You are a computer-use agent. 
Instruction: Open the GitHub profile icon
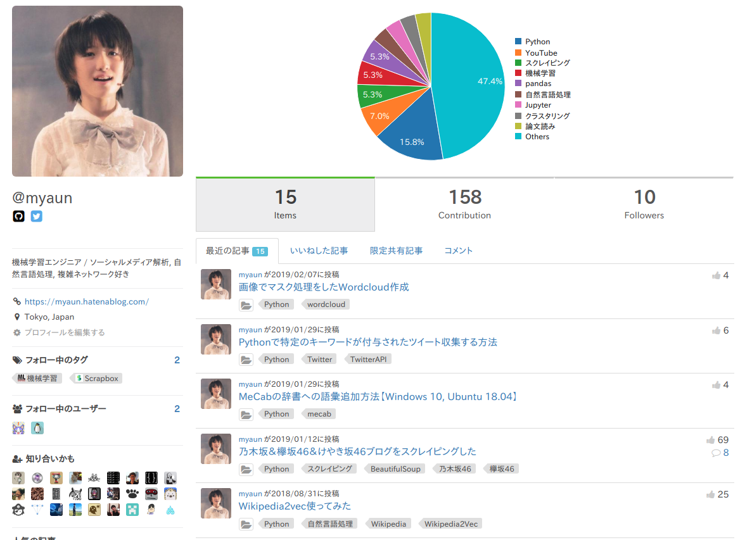(18, 216)
